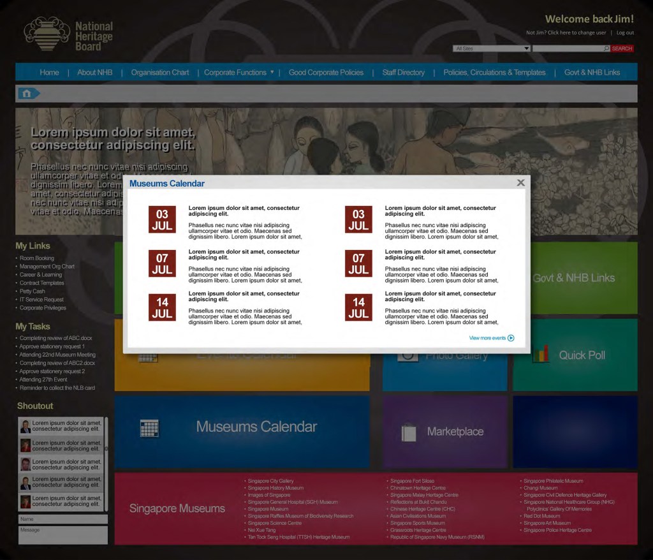This screenshot has width=653, height=560.
Task: Click the View more events arrow icon
Action: tap(511, 338)
